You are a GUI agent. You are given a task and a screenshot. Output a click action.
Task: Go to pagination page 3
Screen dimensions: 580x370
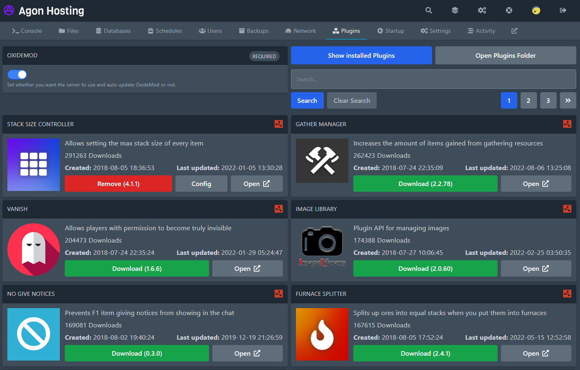click(x=548, y=100)
